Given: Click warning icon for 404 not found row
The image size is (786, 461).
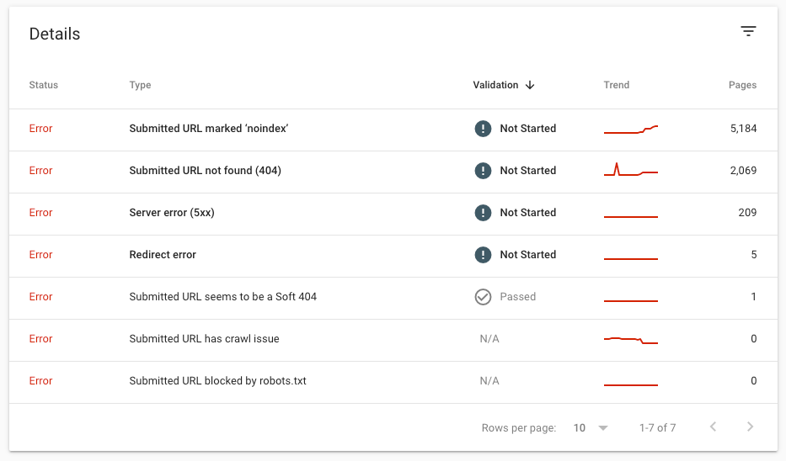Looking at the screenshot, I should coord(483,171).
